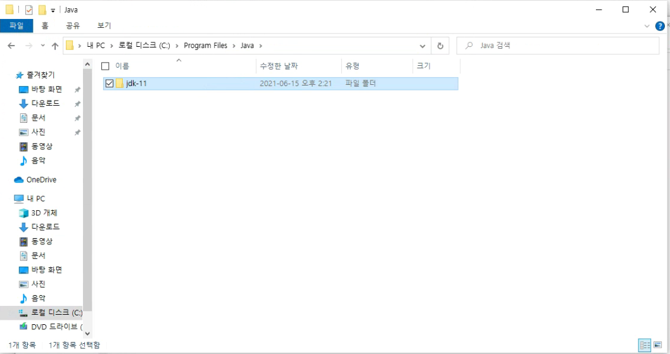
Task: Go back with the left arrow
Action: 11,46
